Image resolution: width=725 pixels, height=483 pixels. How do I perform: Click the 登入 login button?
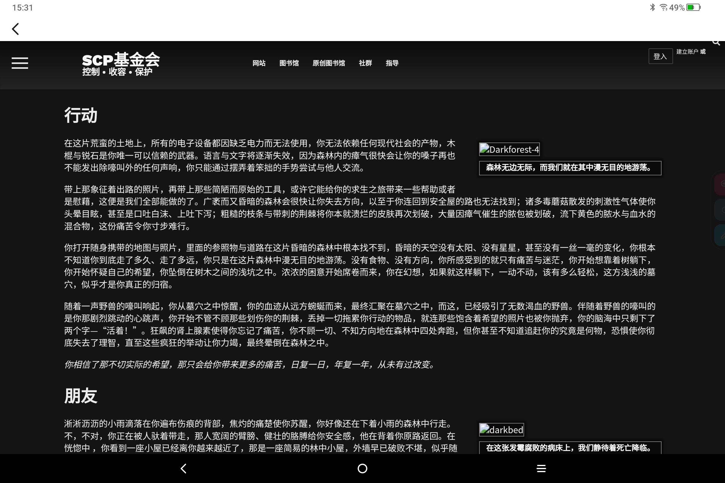660,56
